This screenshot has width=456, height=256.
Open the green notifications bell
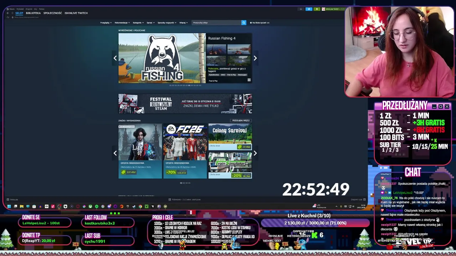click(x=317, y=9)
